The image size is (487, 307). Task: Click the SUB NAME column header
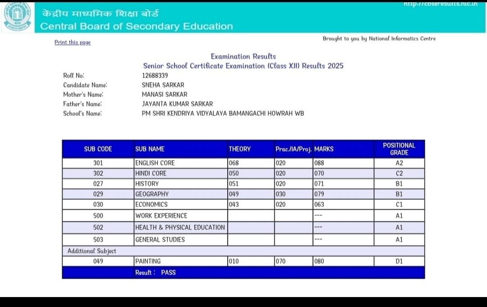click(x=150, y=149)
